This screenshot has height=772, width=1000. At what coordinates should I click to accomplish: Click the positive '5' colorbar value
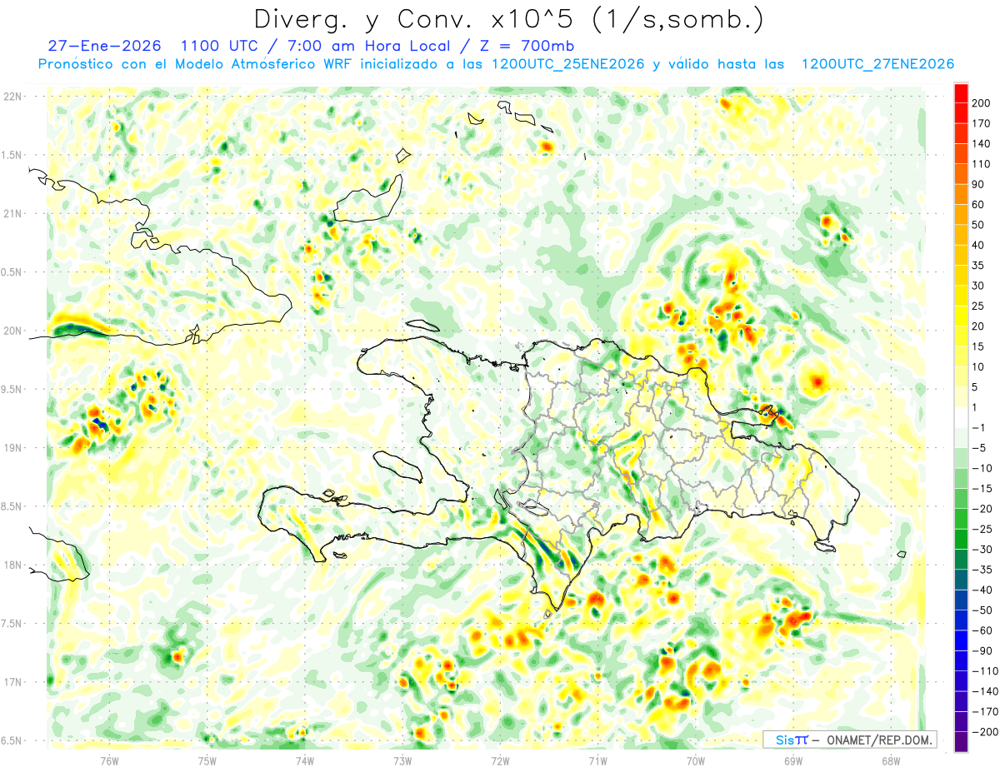977,387
